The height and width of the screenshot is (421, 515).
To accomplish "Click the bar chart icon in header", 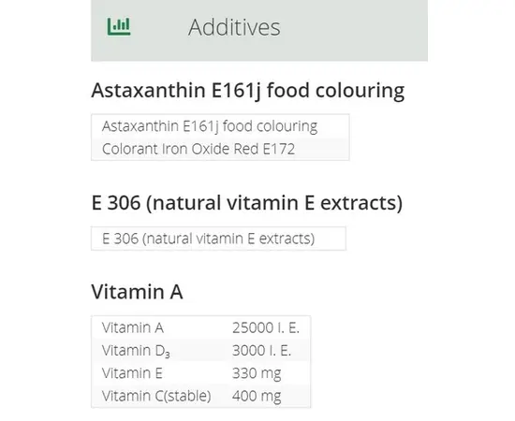I will click(x=119, y=26).
